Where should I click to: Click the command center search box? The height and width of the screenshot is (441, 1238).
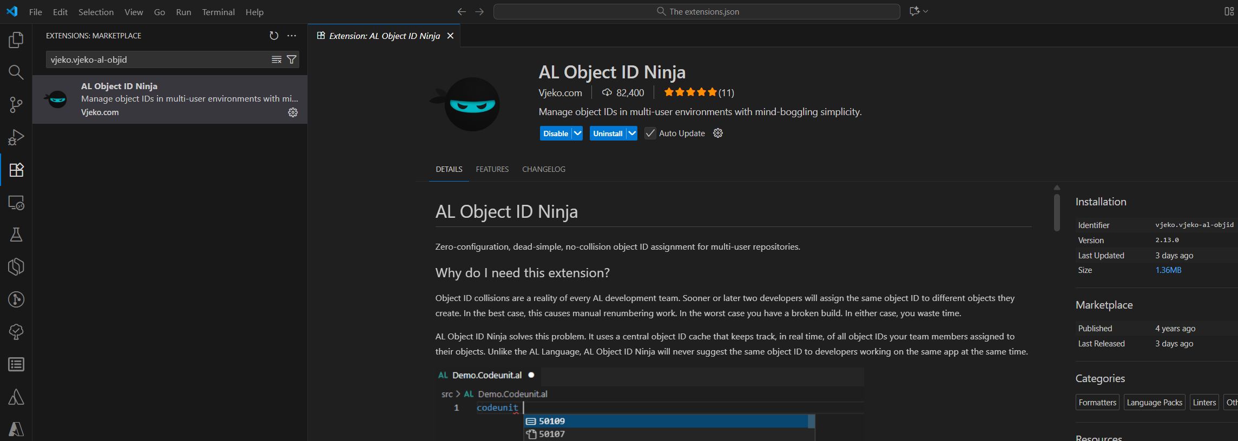697,11
